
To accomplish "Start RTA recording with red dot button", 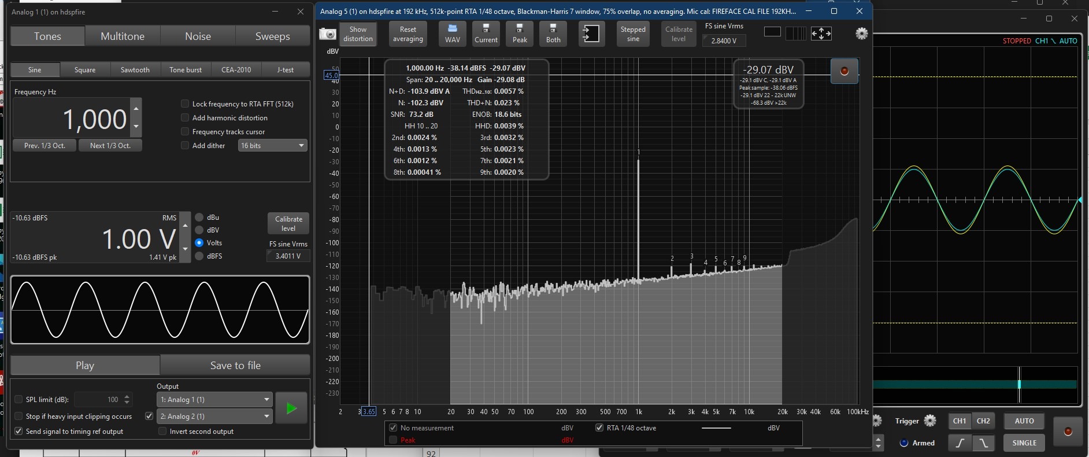I will 844,71.
